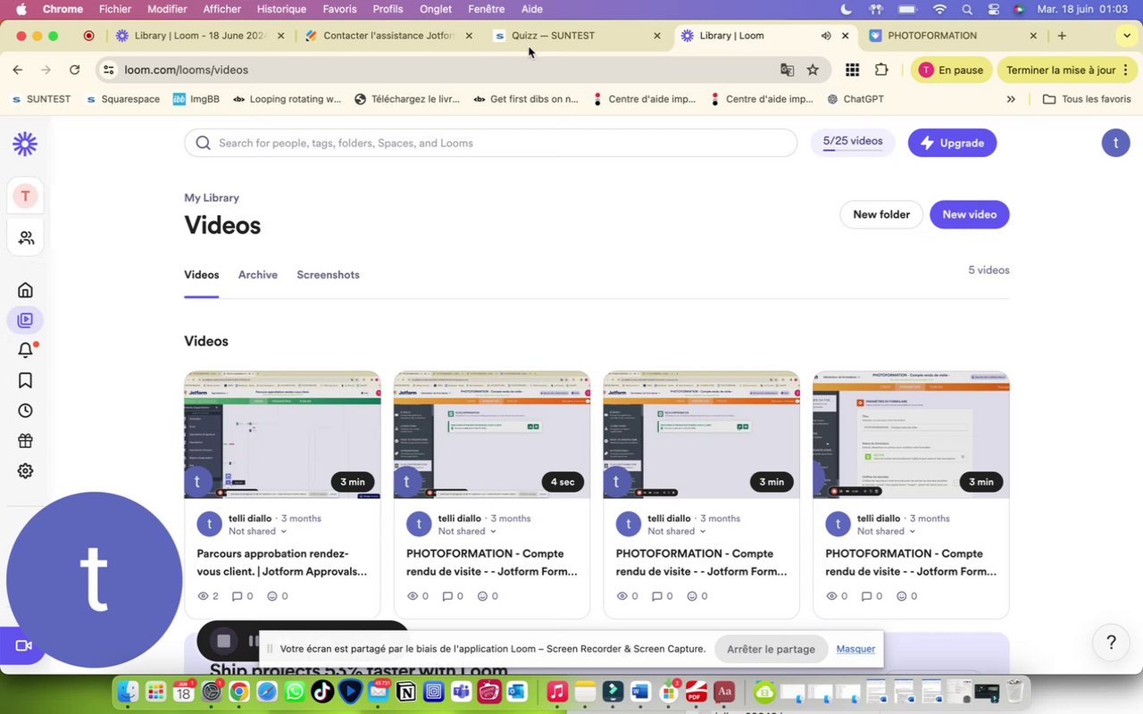The image size is (1143, 714).
Task: Click Arrêter le partage button
Action: coord(771,649)
